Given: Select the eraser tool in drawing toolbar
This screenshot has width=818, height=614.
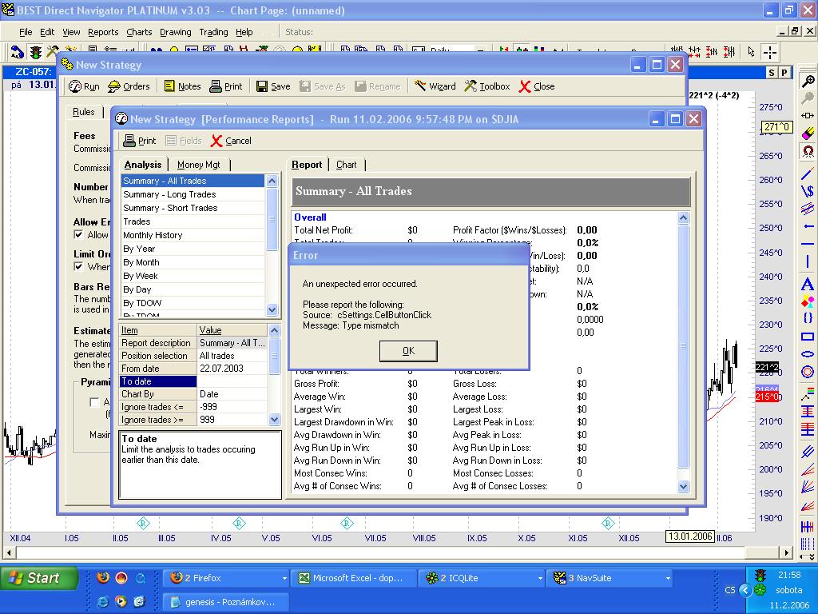Looking at the screenshot, I should pyautogui.click(x=808, y=133).
